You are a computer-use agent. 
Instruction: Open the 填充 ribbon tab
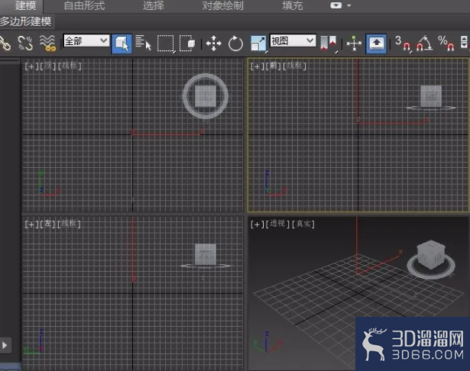coord(292,5)
